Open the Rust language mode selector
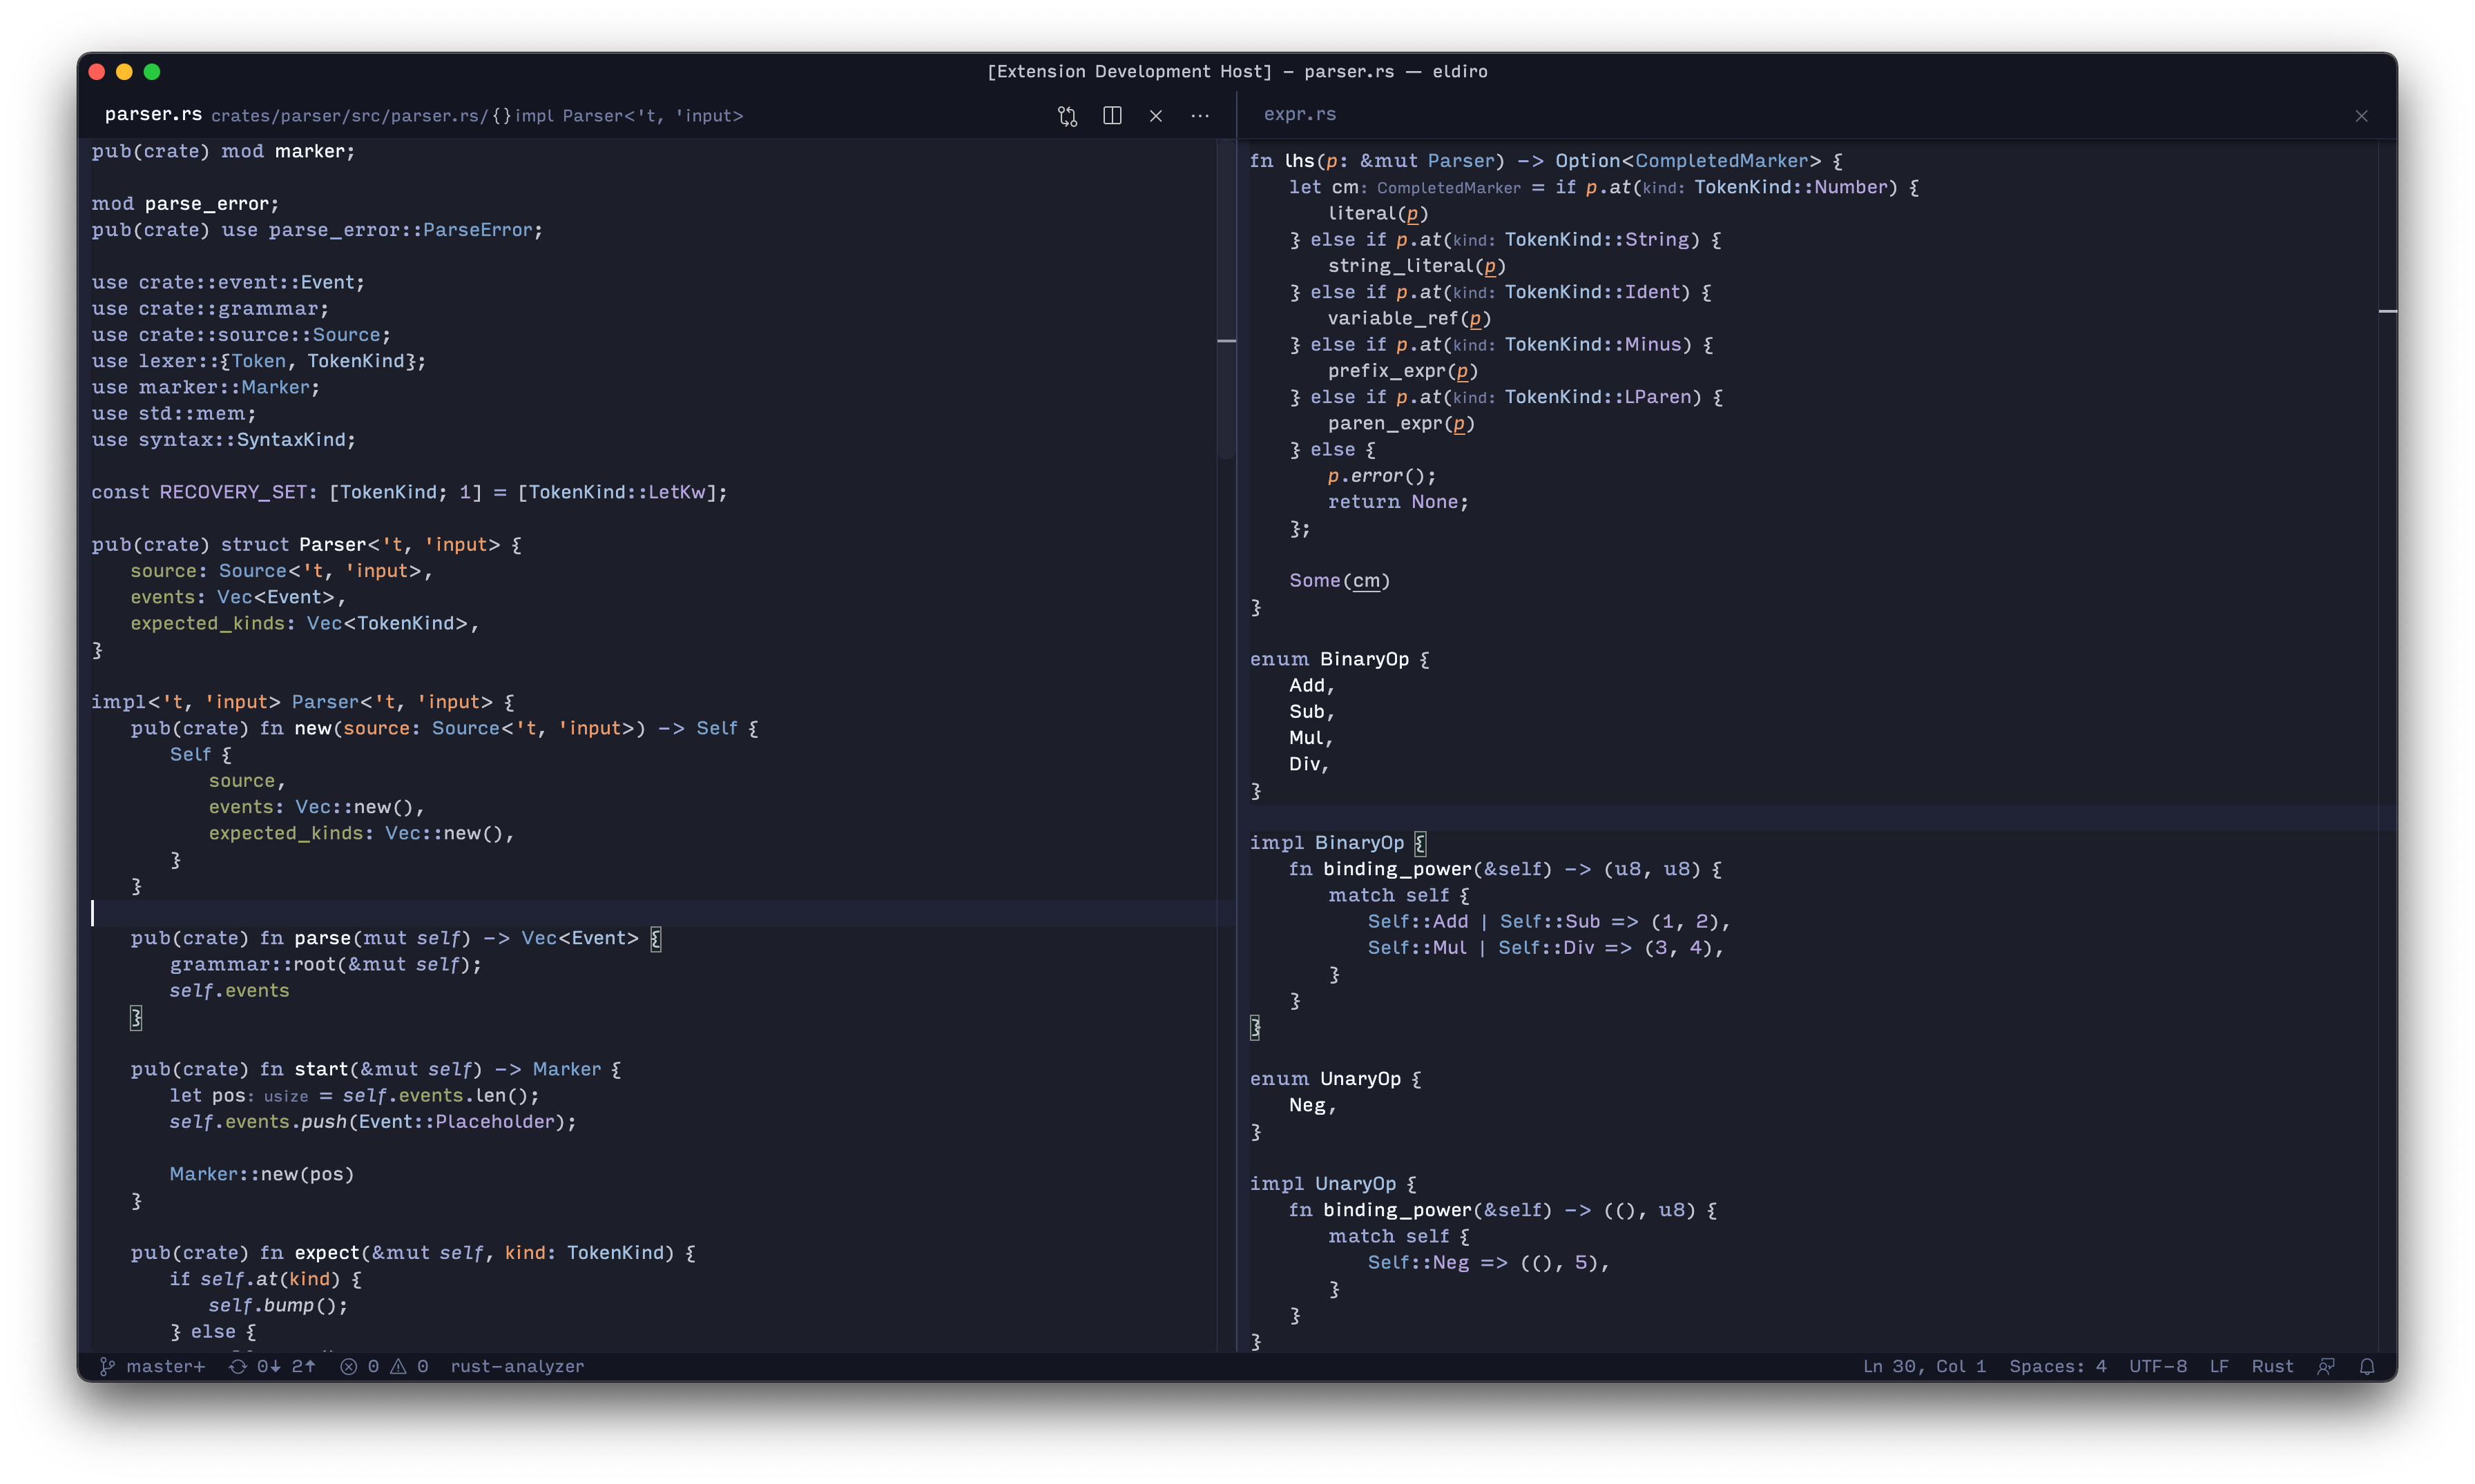 (x=2272, y=1366)
